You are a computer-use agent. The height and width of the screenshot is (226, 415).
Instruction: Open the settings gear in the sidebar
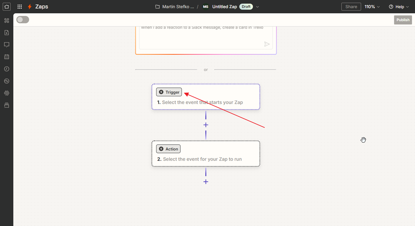pos(7,93)
